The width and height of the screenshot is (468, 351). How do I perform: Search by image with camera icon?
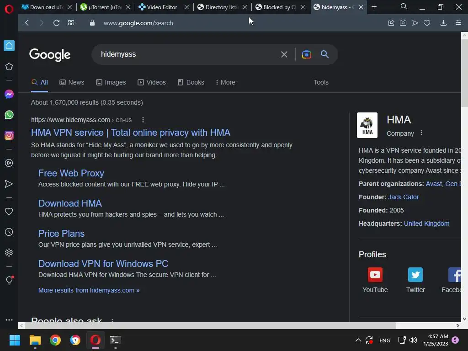tap(307, 54)
